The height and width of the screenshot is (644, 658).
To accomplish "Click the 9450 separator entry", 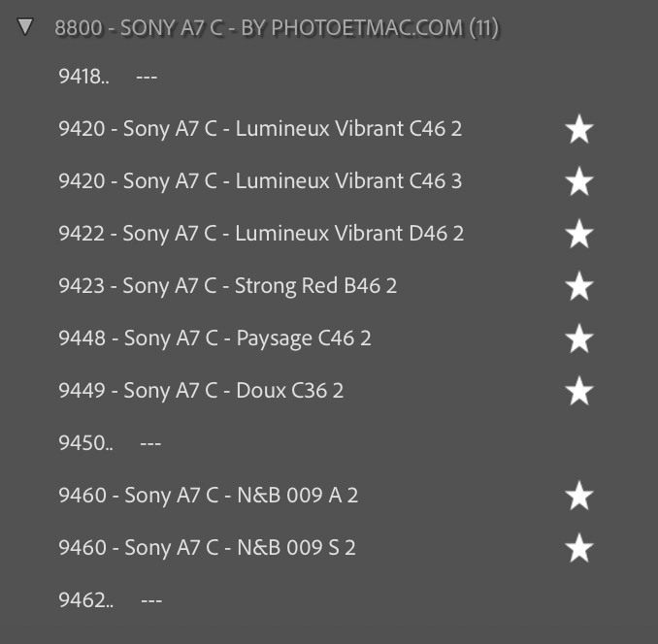I will 109,443.
